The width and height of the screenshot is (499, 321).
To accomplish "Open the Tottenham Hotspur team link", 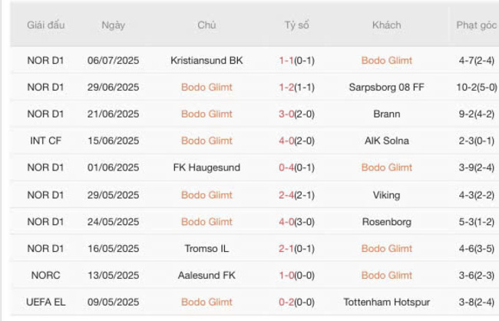I will [x=386, y=303].
